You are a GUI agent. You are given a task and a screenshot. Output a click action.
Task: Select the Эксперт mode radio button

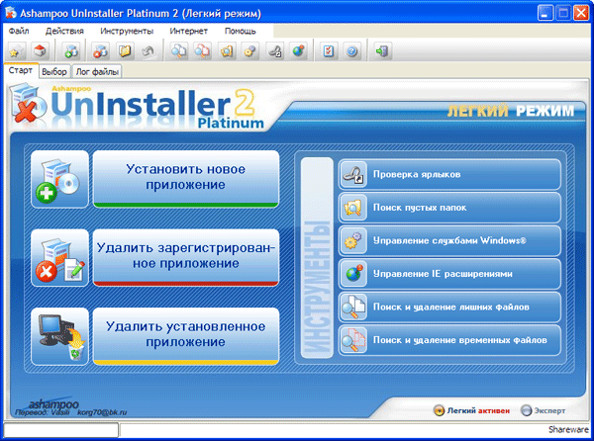pos(527,410)
